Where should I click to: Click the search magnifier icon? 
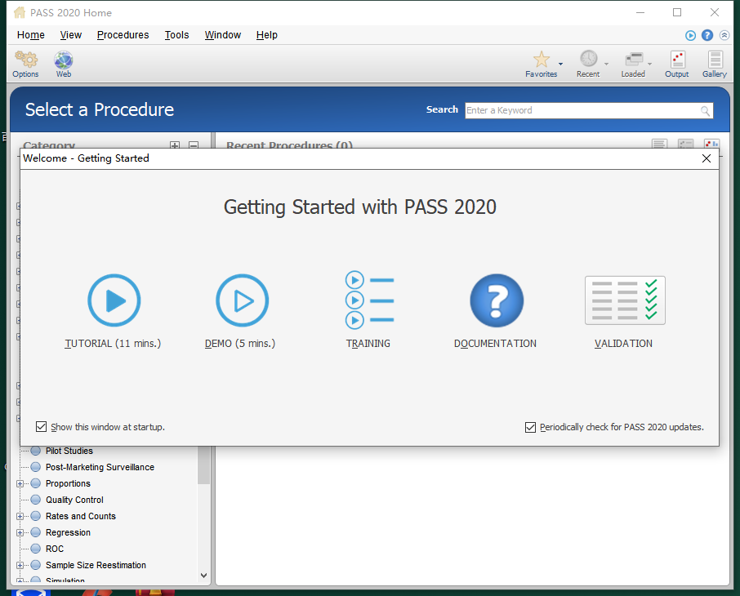pyautogui.click(x=705, y=111)
